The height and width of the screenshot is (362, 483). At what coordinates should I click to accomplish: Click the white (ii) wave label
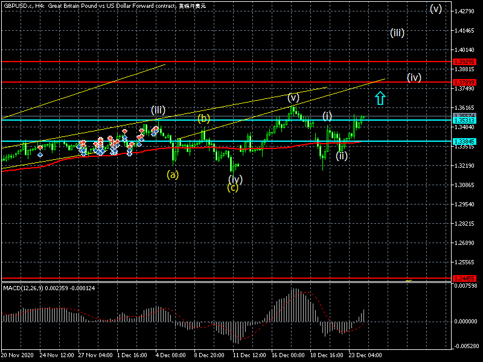[x=342, y=156]
